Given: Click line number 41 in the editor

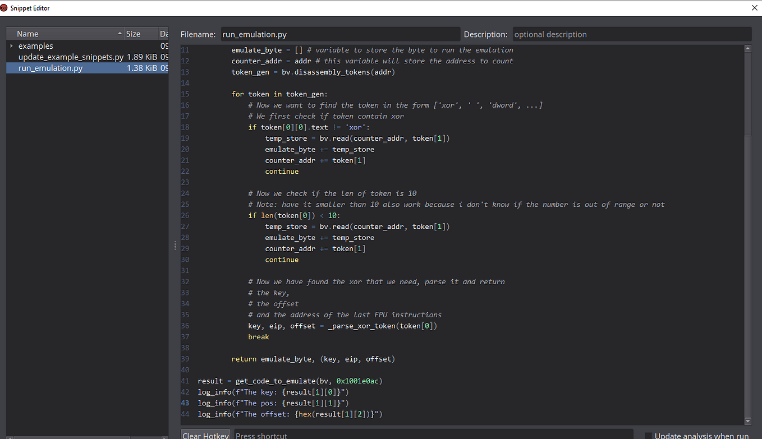Looking at the screenshot, I should [x=185, y=381].
